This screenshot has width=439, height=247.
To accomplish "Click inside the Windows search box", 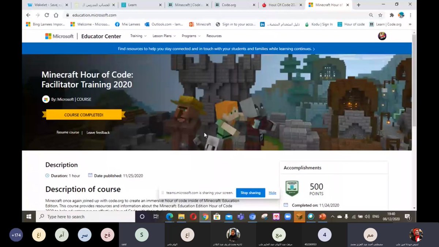I will tap(84, 217).
